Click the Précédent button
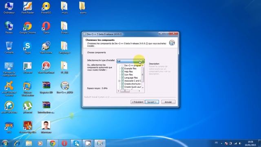The width and height of the screenshot is (261, 147). coord(137,102)
